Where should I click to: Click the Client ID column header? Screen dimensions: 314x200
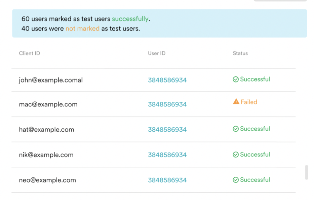click(x=30, y=53)
